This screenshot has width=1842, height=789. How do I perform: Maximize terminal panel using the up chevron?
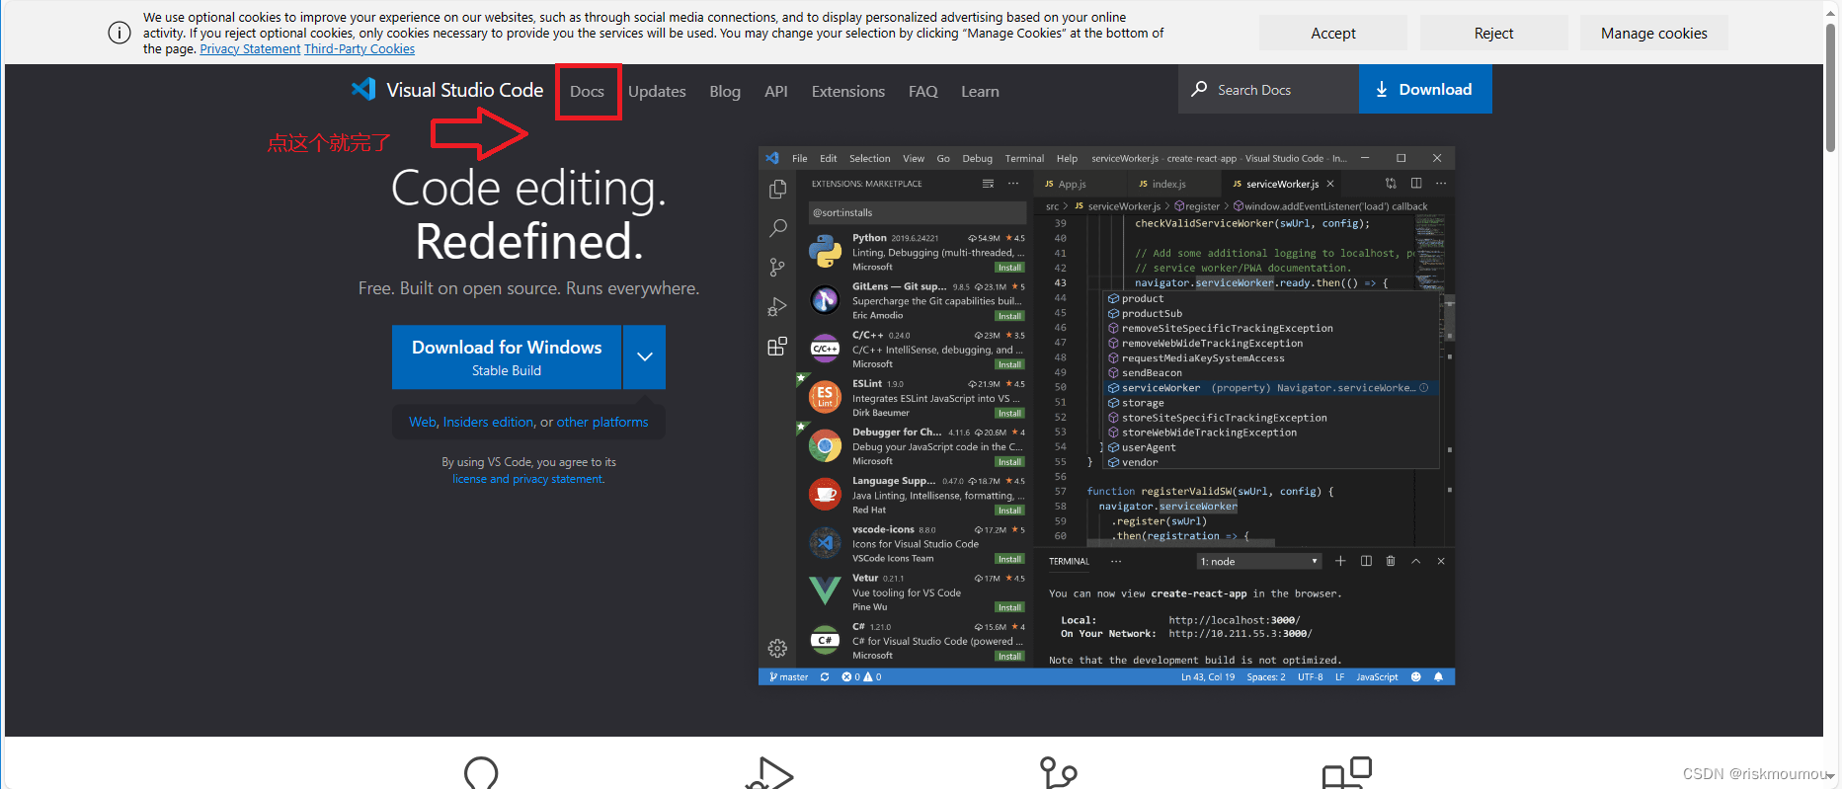1415,561
